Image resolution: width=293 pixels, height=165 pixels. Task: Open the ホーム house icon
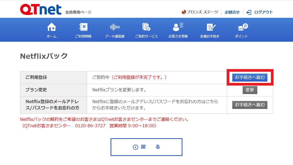click(x=51, y=27)
